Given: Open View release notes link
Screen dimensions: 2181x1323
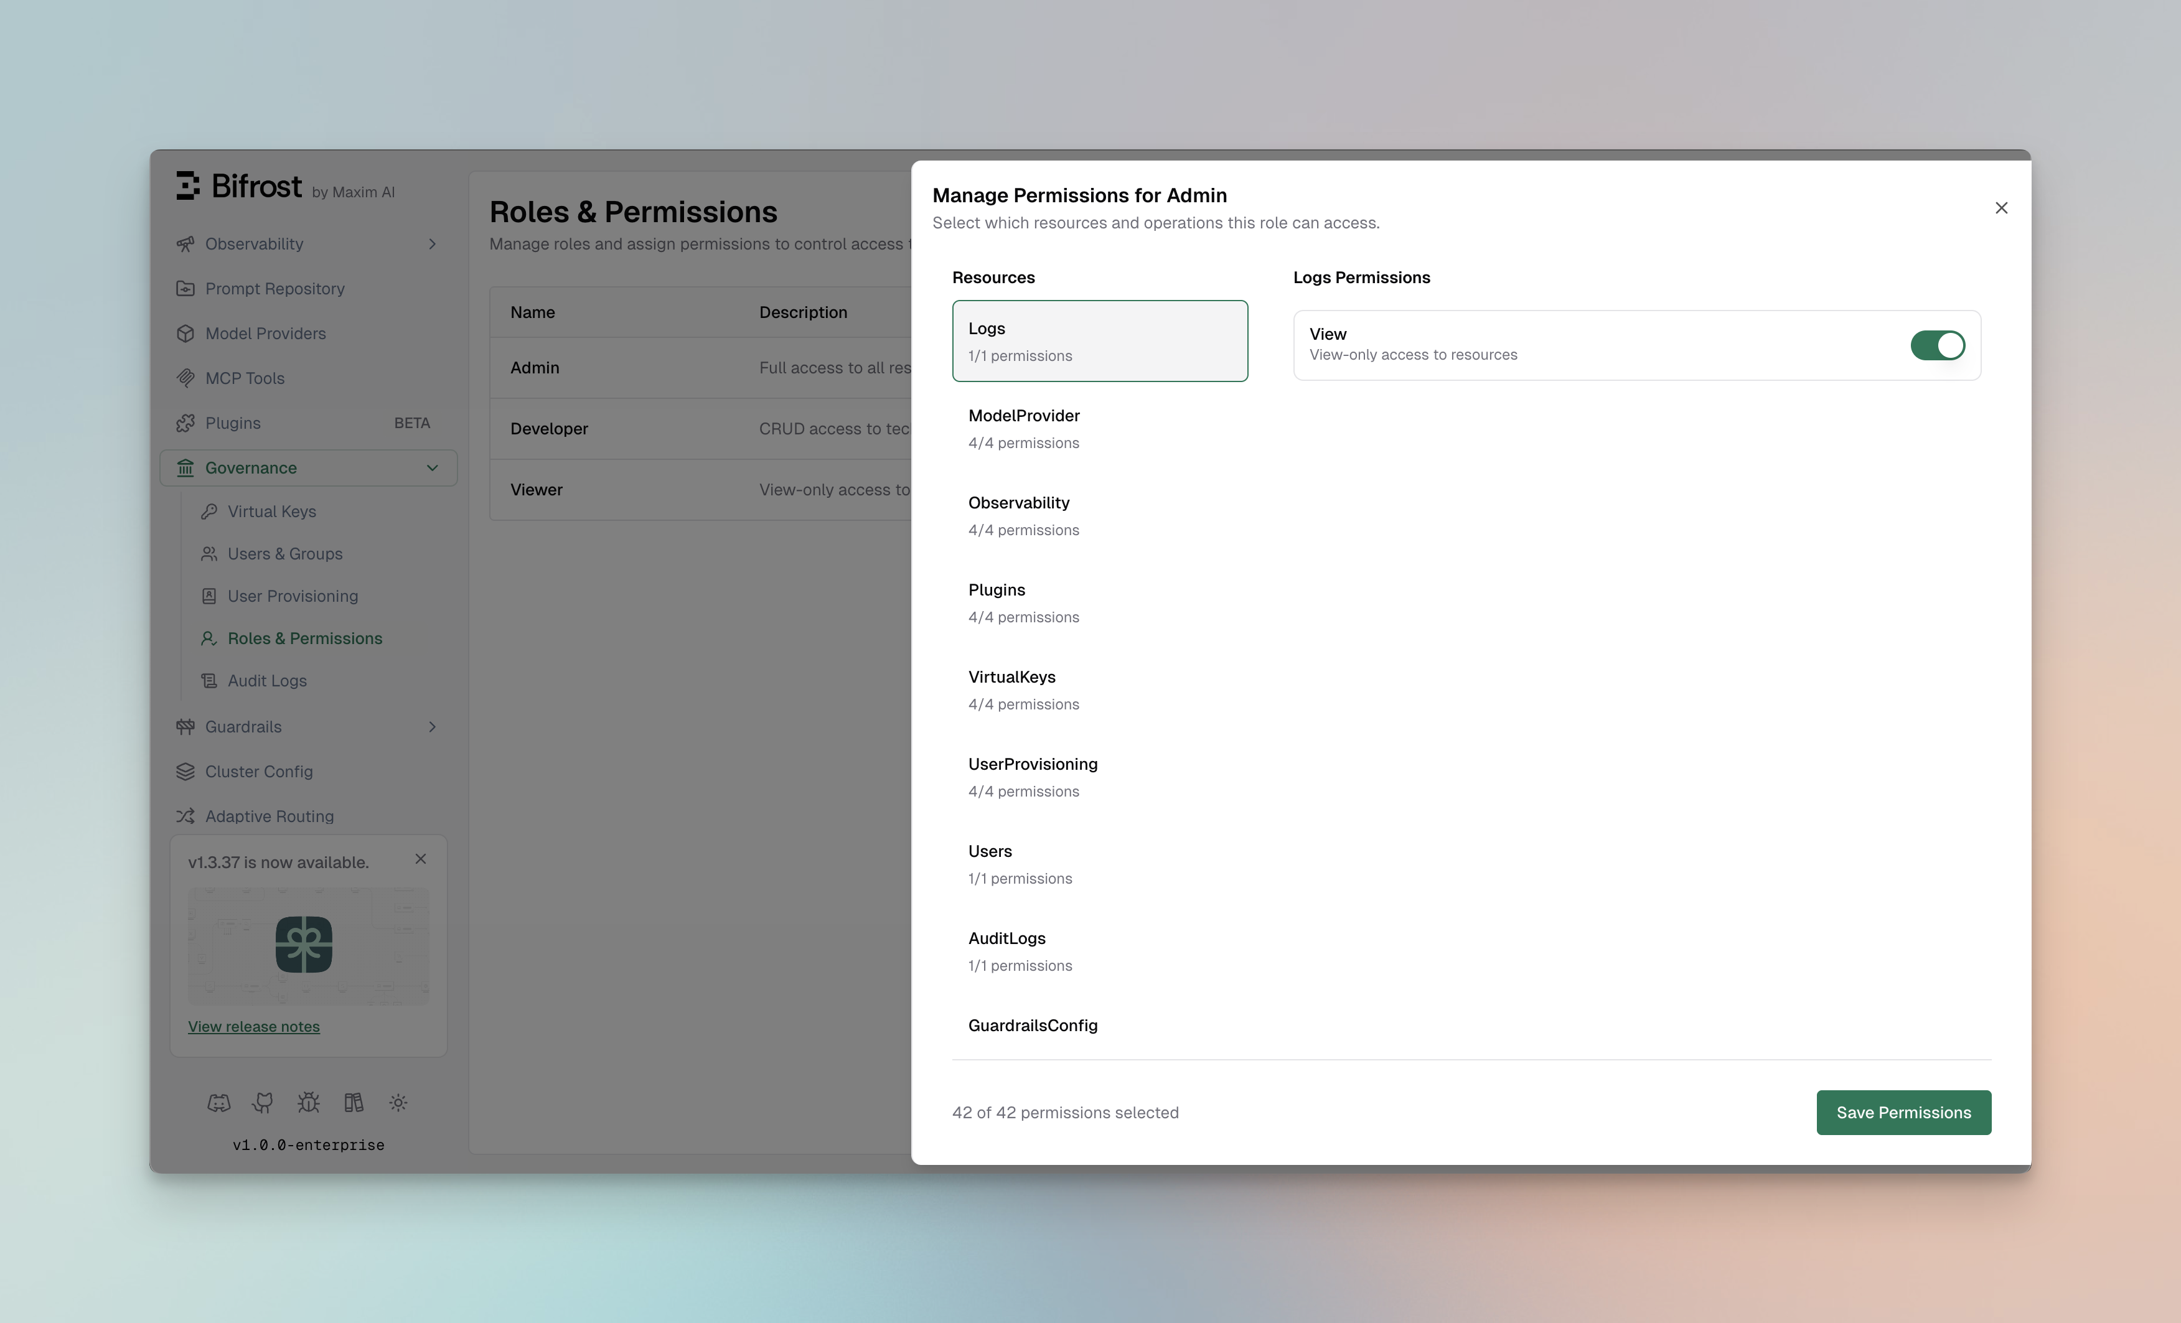Looking at the screenshot, I should pyautogui.click(x=254, y=1027).
